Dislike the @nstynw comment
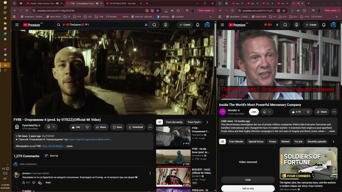The height and width of the screenshot is (192, 342). (34, 183)
